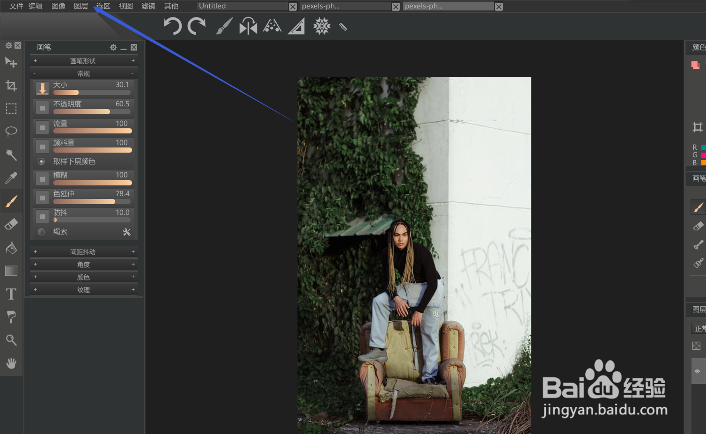This screenshot has height=434, width=706.
Task: Open the 编辑 menu
Action: coord(36,6)
